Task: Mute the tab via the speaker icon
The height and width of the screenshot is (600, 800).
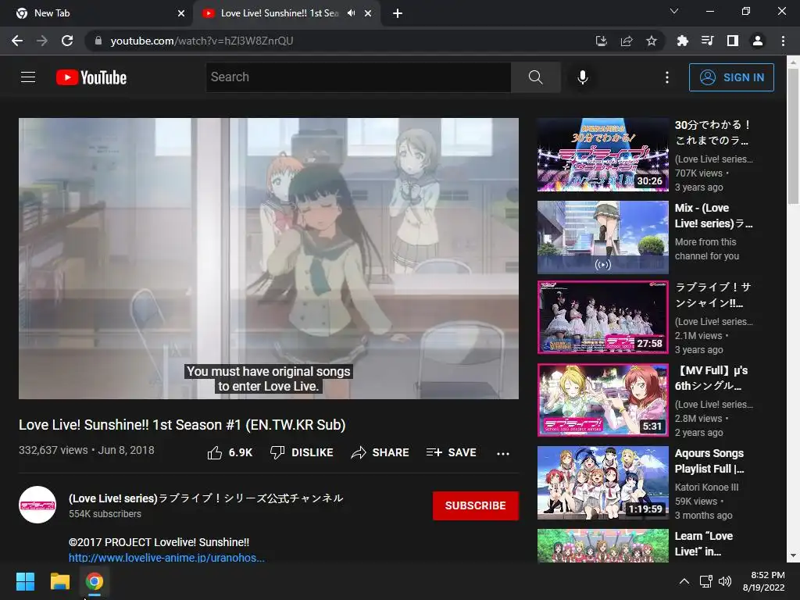Action: click(351, 13)
